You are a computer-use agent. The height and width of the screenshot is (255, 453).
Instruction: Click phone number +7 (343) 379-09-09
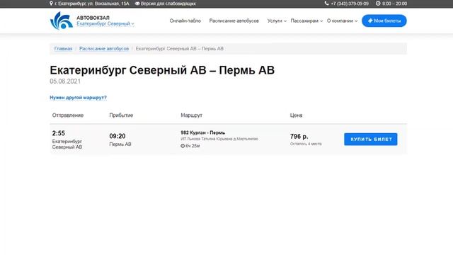pos(350,4)
